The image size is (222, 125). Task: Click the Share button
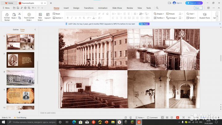coord(198,8)
